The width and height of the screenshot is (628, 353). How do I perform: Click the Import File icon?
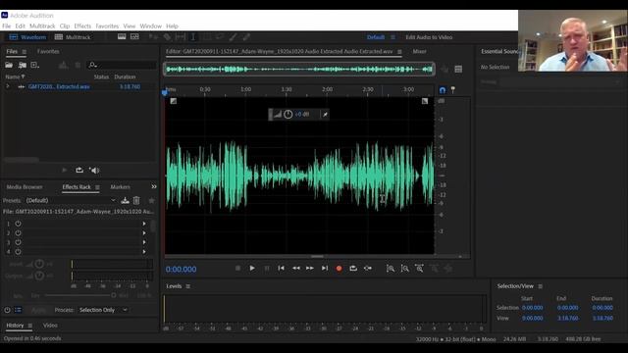(22, 65)
